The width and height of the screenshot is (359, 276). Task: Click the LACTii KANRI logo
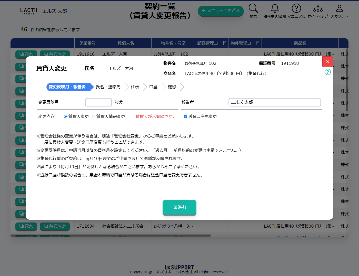28,11
